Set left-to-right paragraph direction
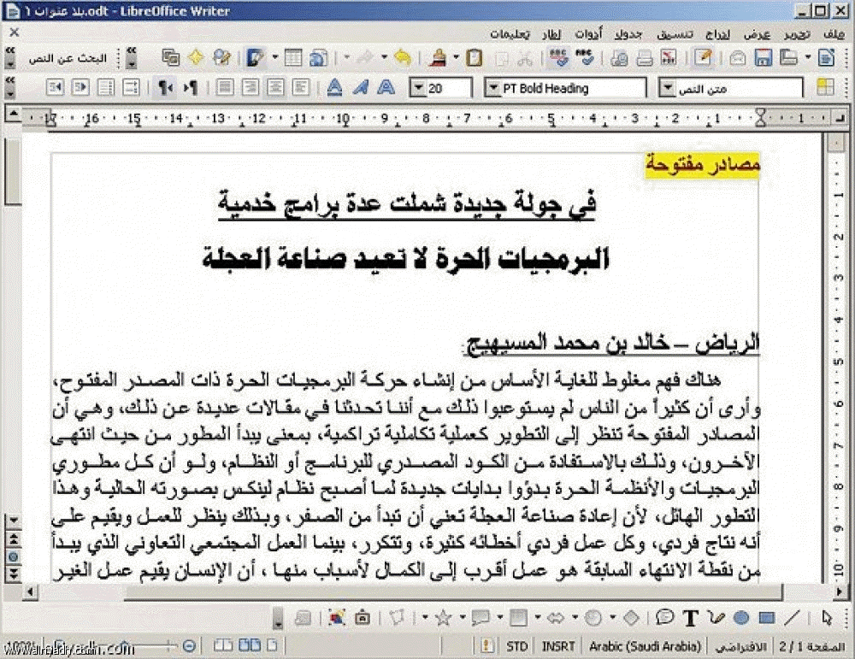Image resolution: width=855 pixels, height=659 pixels. point(191,88)
